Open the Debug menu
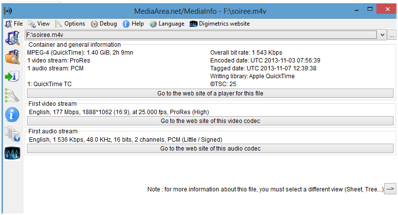Viewport: 398px width, 215px height. pyautogui.click(x=104, y=24)
